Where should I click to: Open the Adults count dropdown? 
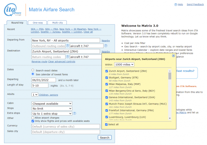point(35,95)
